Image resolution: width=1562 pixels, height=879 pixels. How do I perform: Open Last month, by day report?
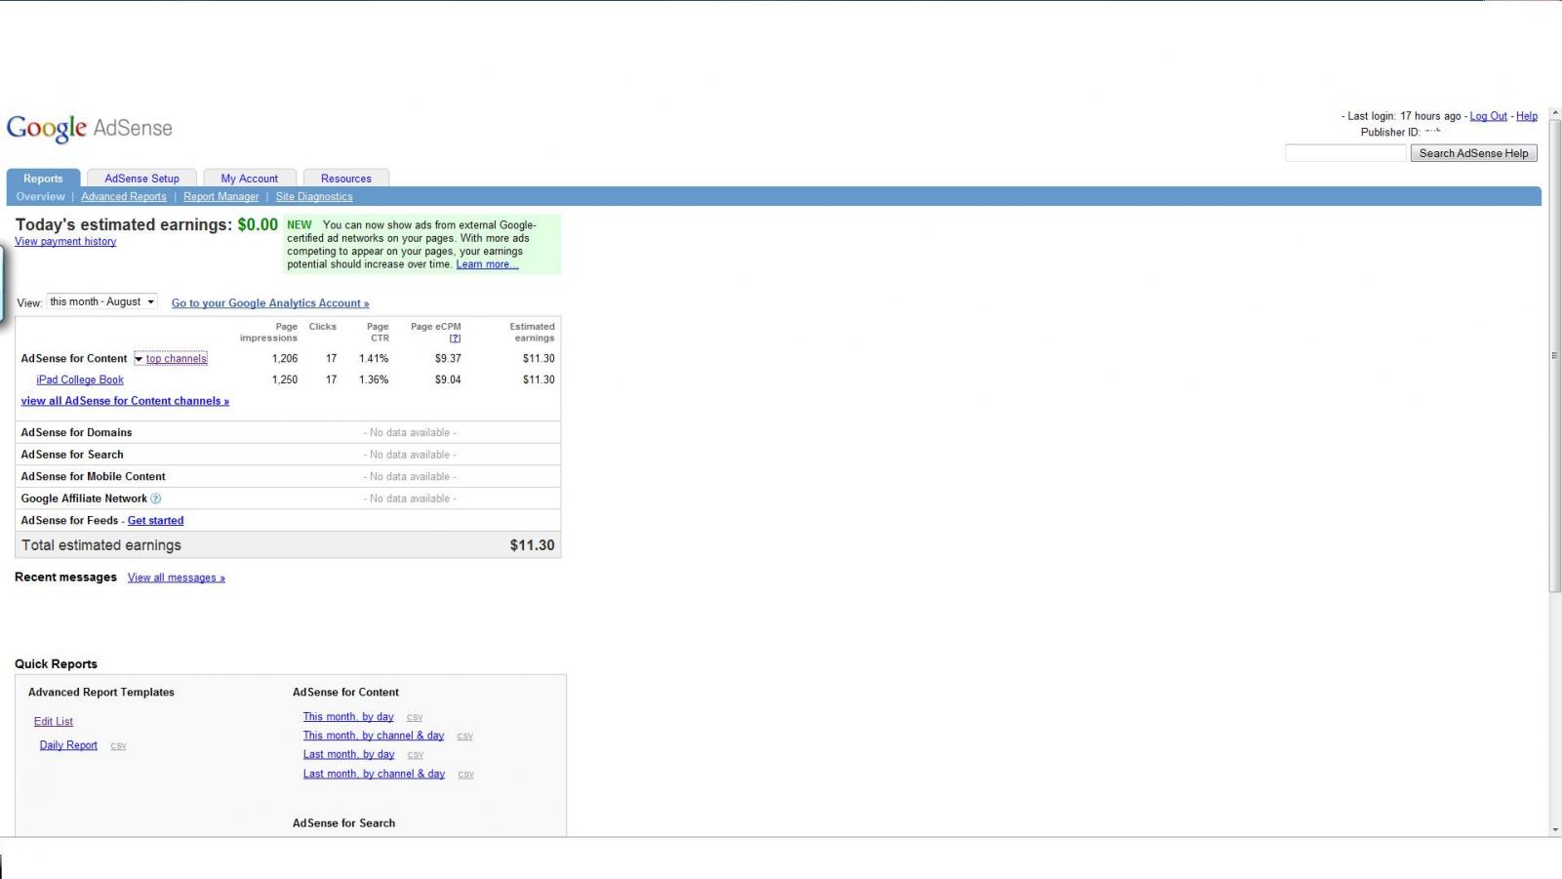tap(349, 754)
